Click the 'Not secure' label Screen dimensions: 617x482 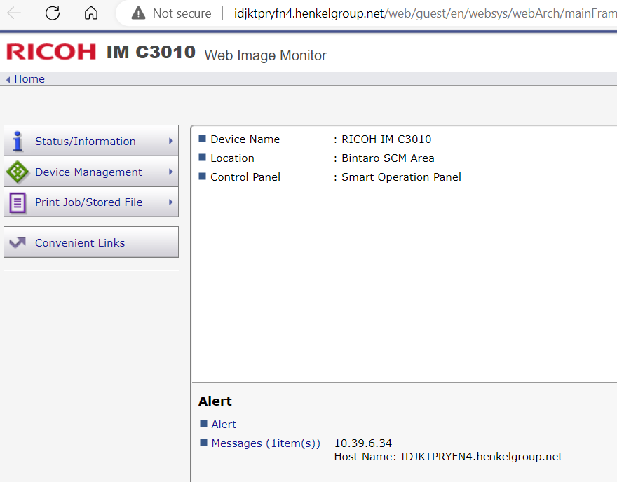click(x=182, y=13)
